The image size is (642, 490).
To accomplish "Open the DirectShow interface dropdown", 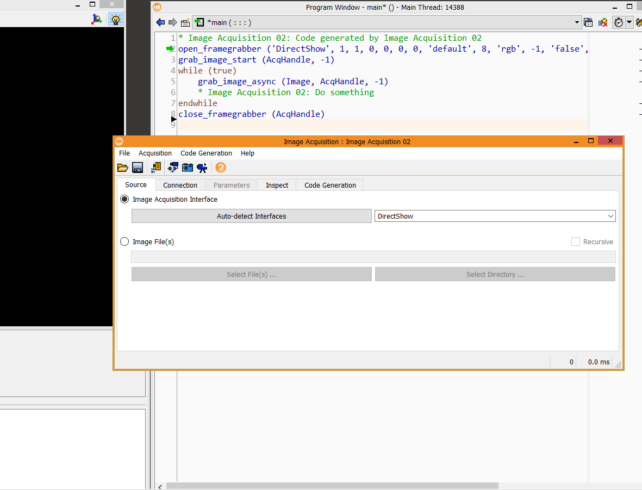I will 495,216.
